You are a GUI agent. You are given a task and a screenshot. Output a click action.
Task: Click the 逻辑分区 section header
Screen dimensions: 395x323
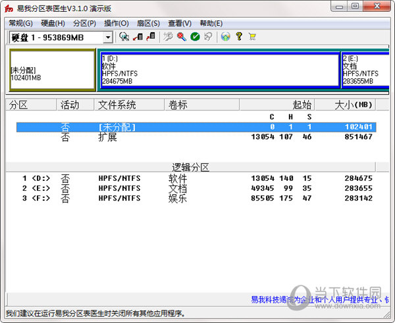pyautogui.click(x=191, y=167)
